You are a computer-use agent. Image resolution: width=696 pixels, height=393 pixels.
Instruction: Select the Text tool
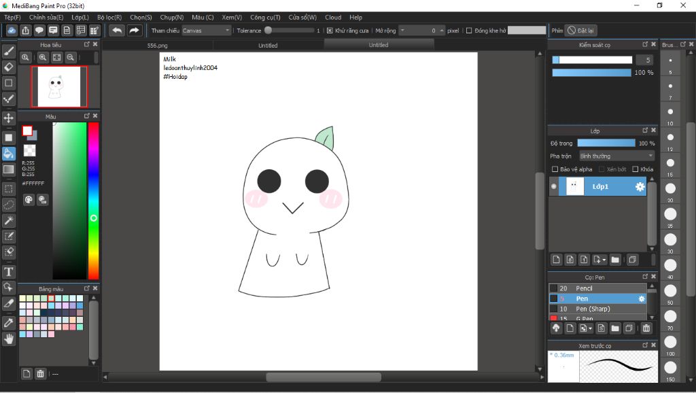(8, 272)
